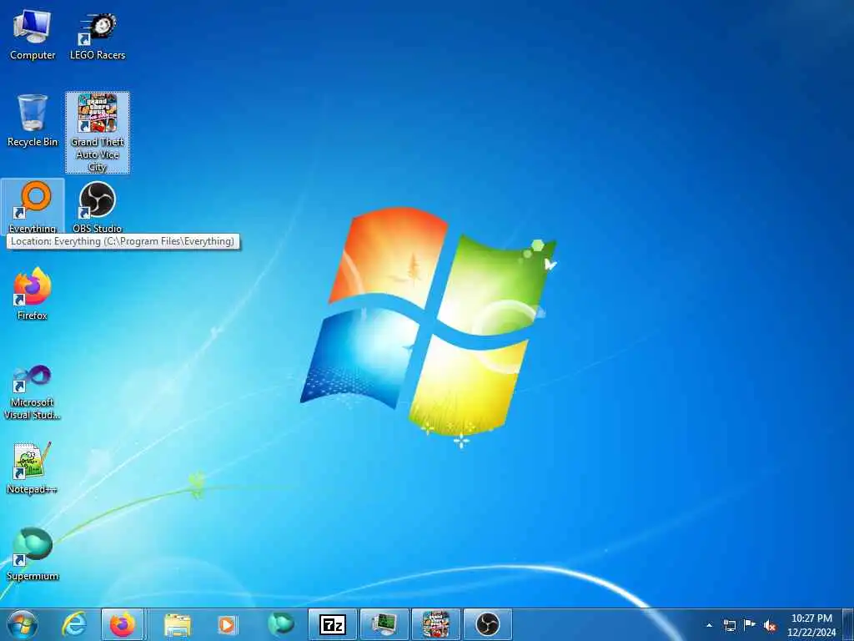Launch Internet Explorer from the taskbar
The width and height of the screenshot is (854, 641).
pyautogui.click(x=74, y=624)
